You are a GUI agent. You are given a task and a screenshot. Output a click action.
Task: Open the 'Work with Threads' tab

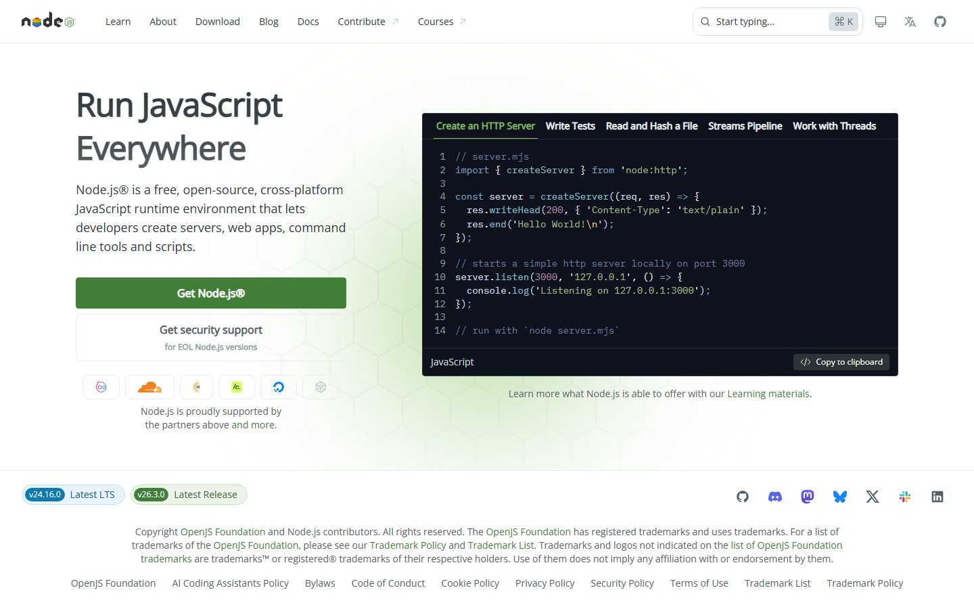[x=834, y=126]
